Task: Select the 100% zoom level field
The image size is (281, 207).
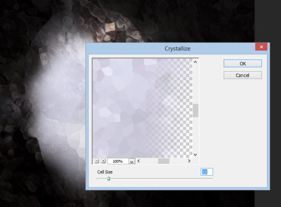Action: pos(118,161)
